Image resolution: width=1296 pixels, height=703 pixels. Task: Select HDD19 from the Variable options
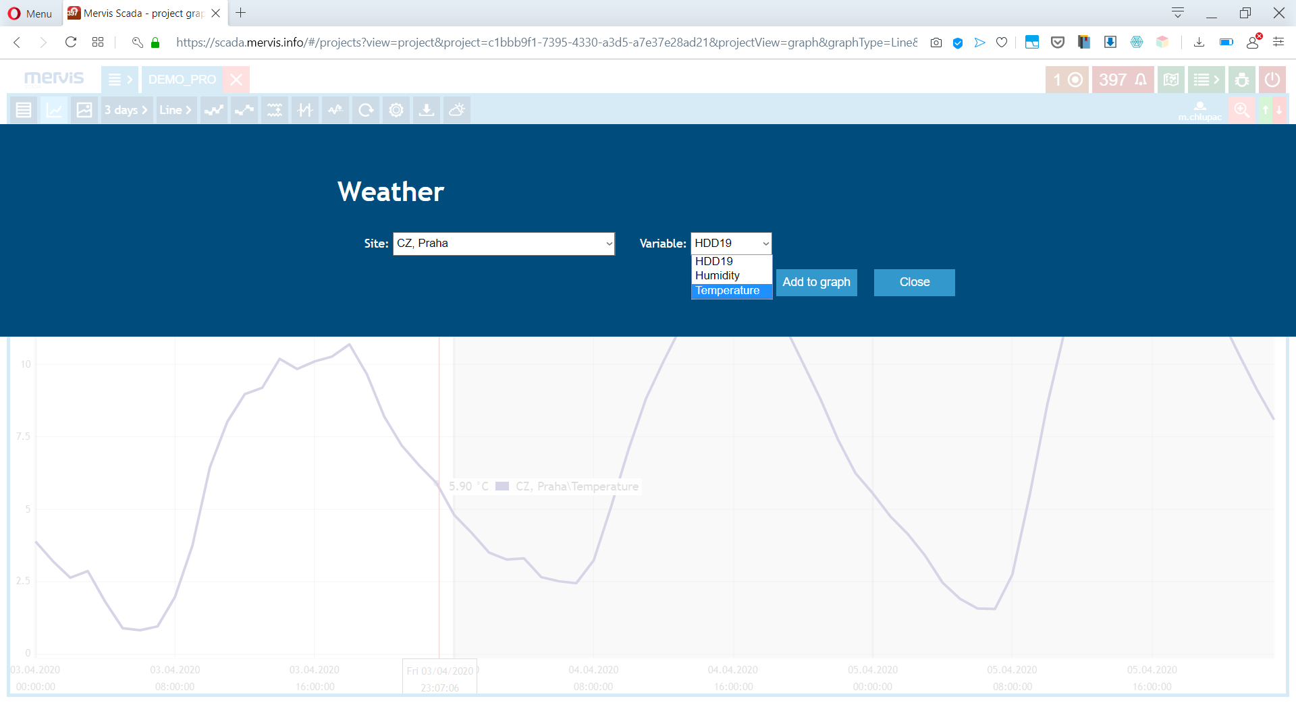point(713,261)
